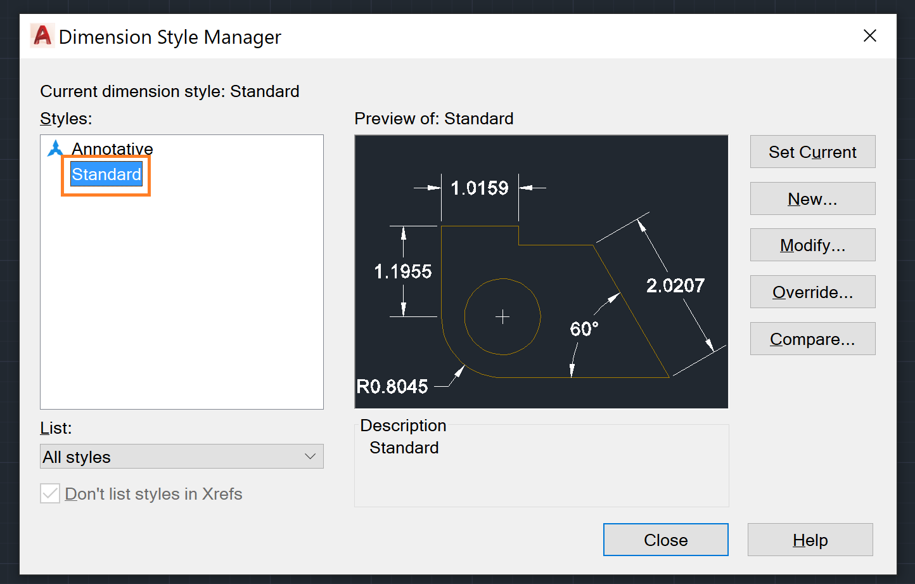915x584 pixels.
Task: Click the blue Annotative style icon
Action: 55,148
